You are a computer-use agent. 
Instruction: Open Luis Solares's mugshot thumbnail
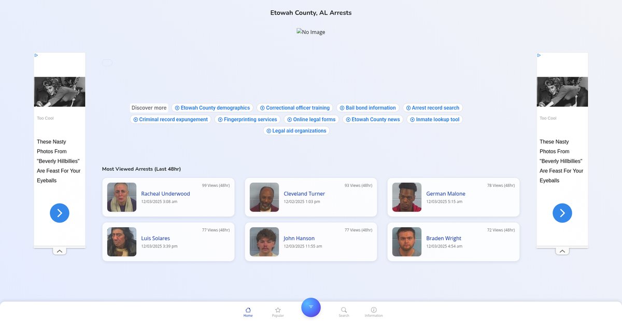point(122,242)
